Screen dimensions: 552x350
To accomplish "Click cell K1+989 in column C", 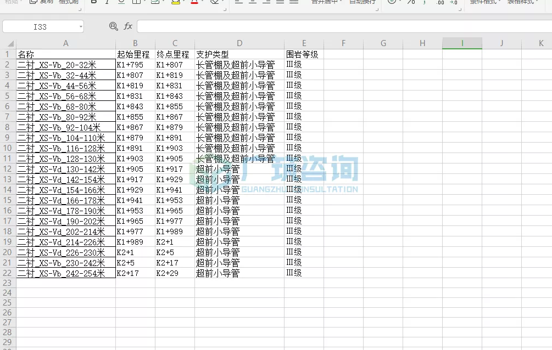I will pos(175,232).
